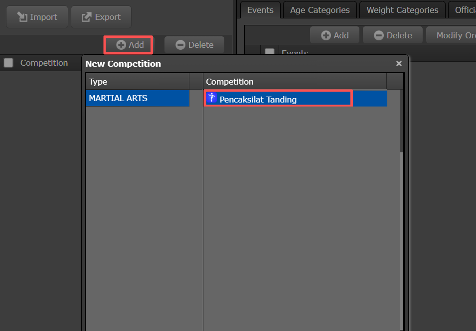Click the Export button
The width and height of the screenshot is (476, 331).
pos(101,17)
